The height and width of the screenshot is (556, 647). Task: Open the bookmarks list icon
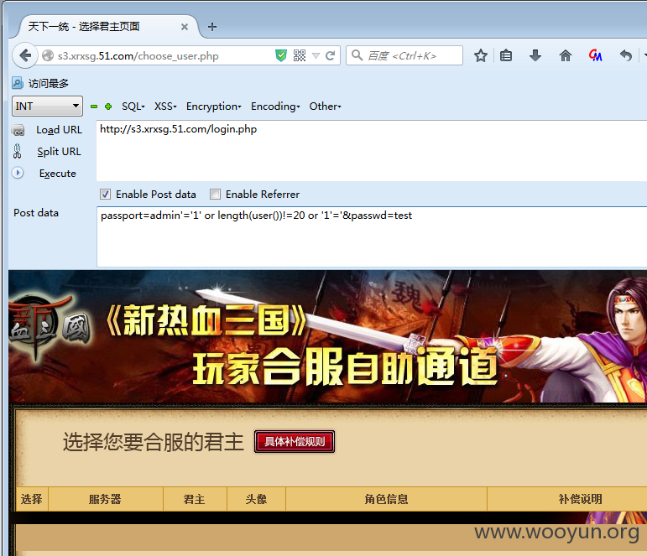tap(506, 55)
